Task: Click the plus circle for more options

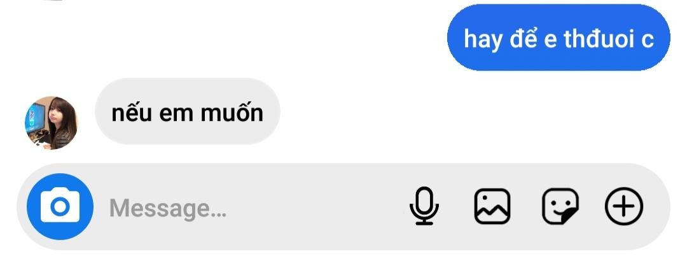Action: pyautogui.click(x=624, y=206)
